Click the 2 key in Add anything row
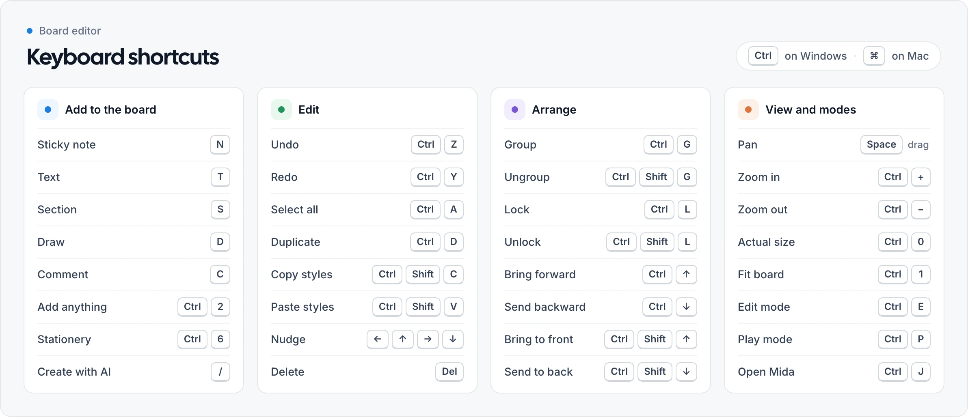Screen dimensions: 968x417 pyautogui.click(x=220, y=307)
